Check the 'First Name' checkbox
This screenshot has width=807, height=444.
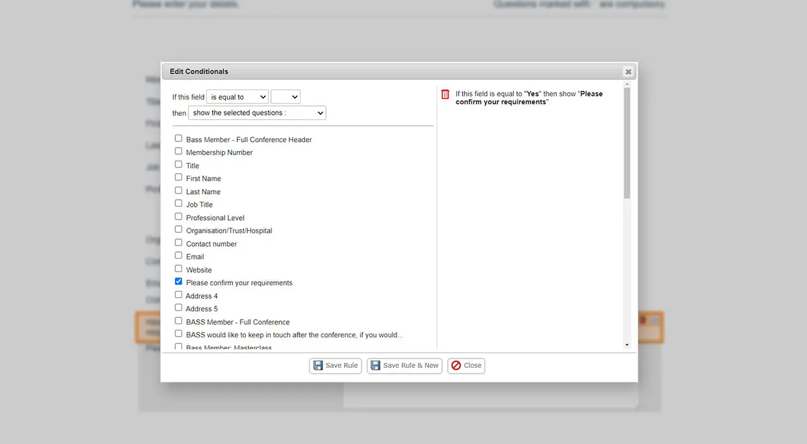178,176
